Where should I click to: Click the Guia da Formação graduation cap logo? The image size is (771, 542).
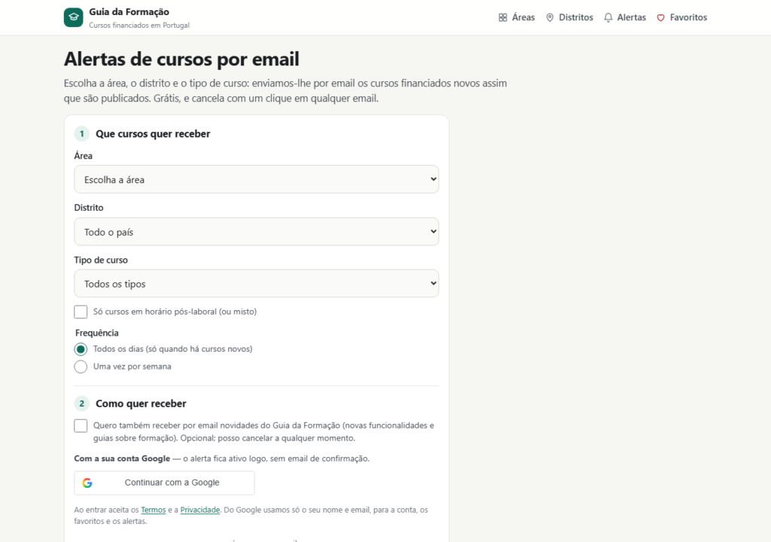click(73, 17)
